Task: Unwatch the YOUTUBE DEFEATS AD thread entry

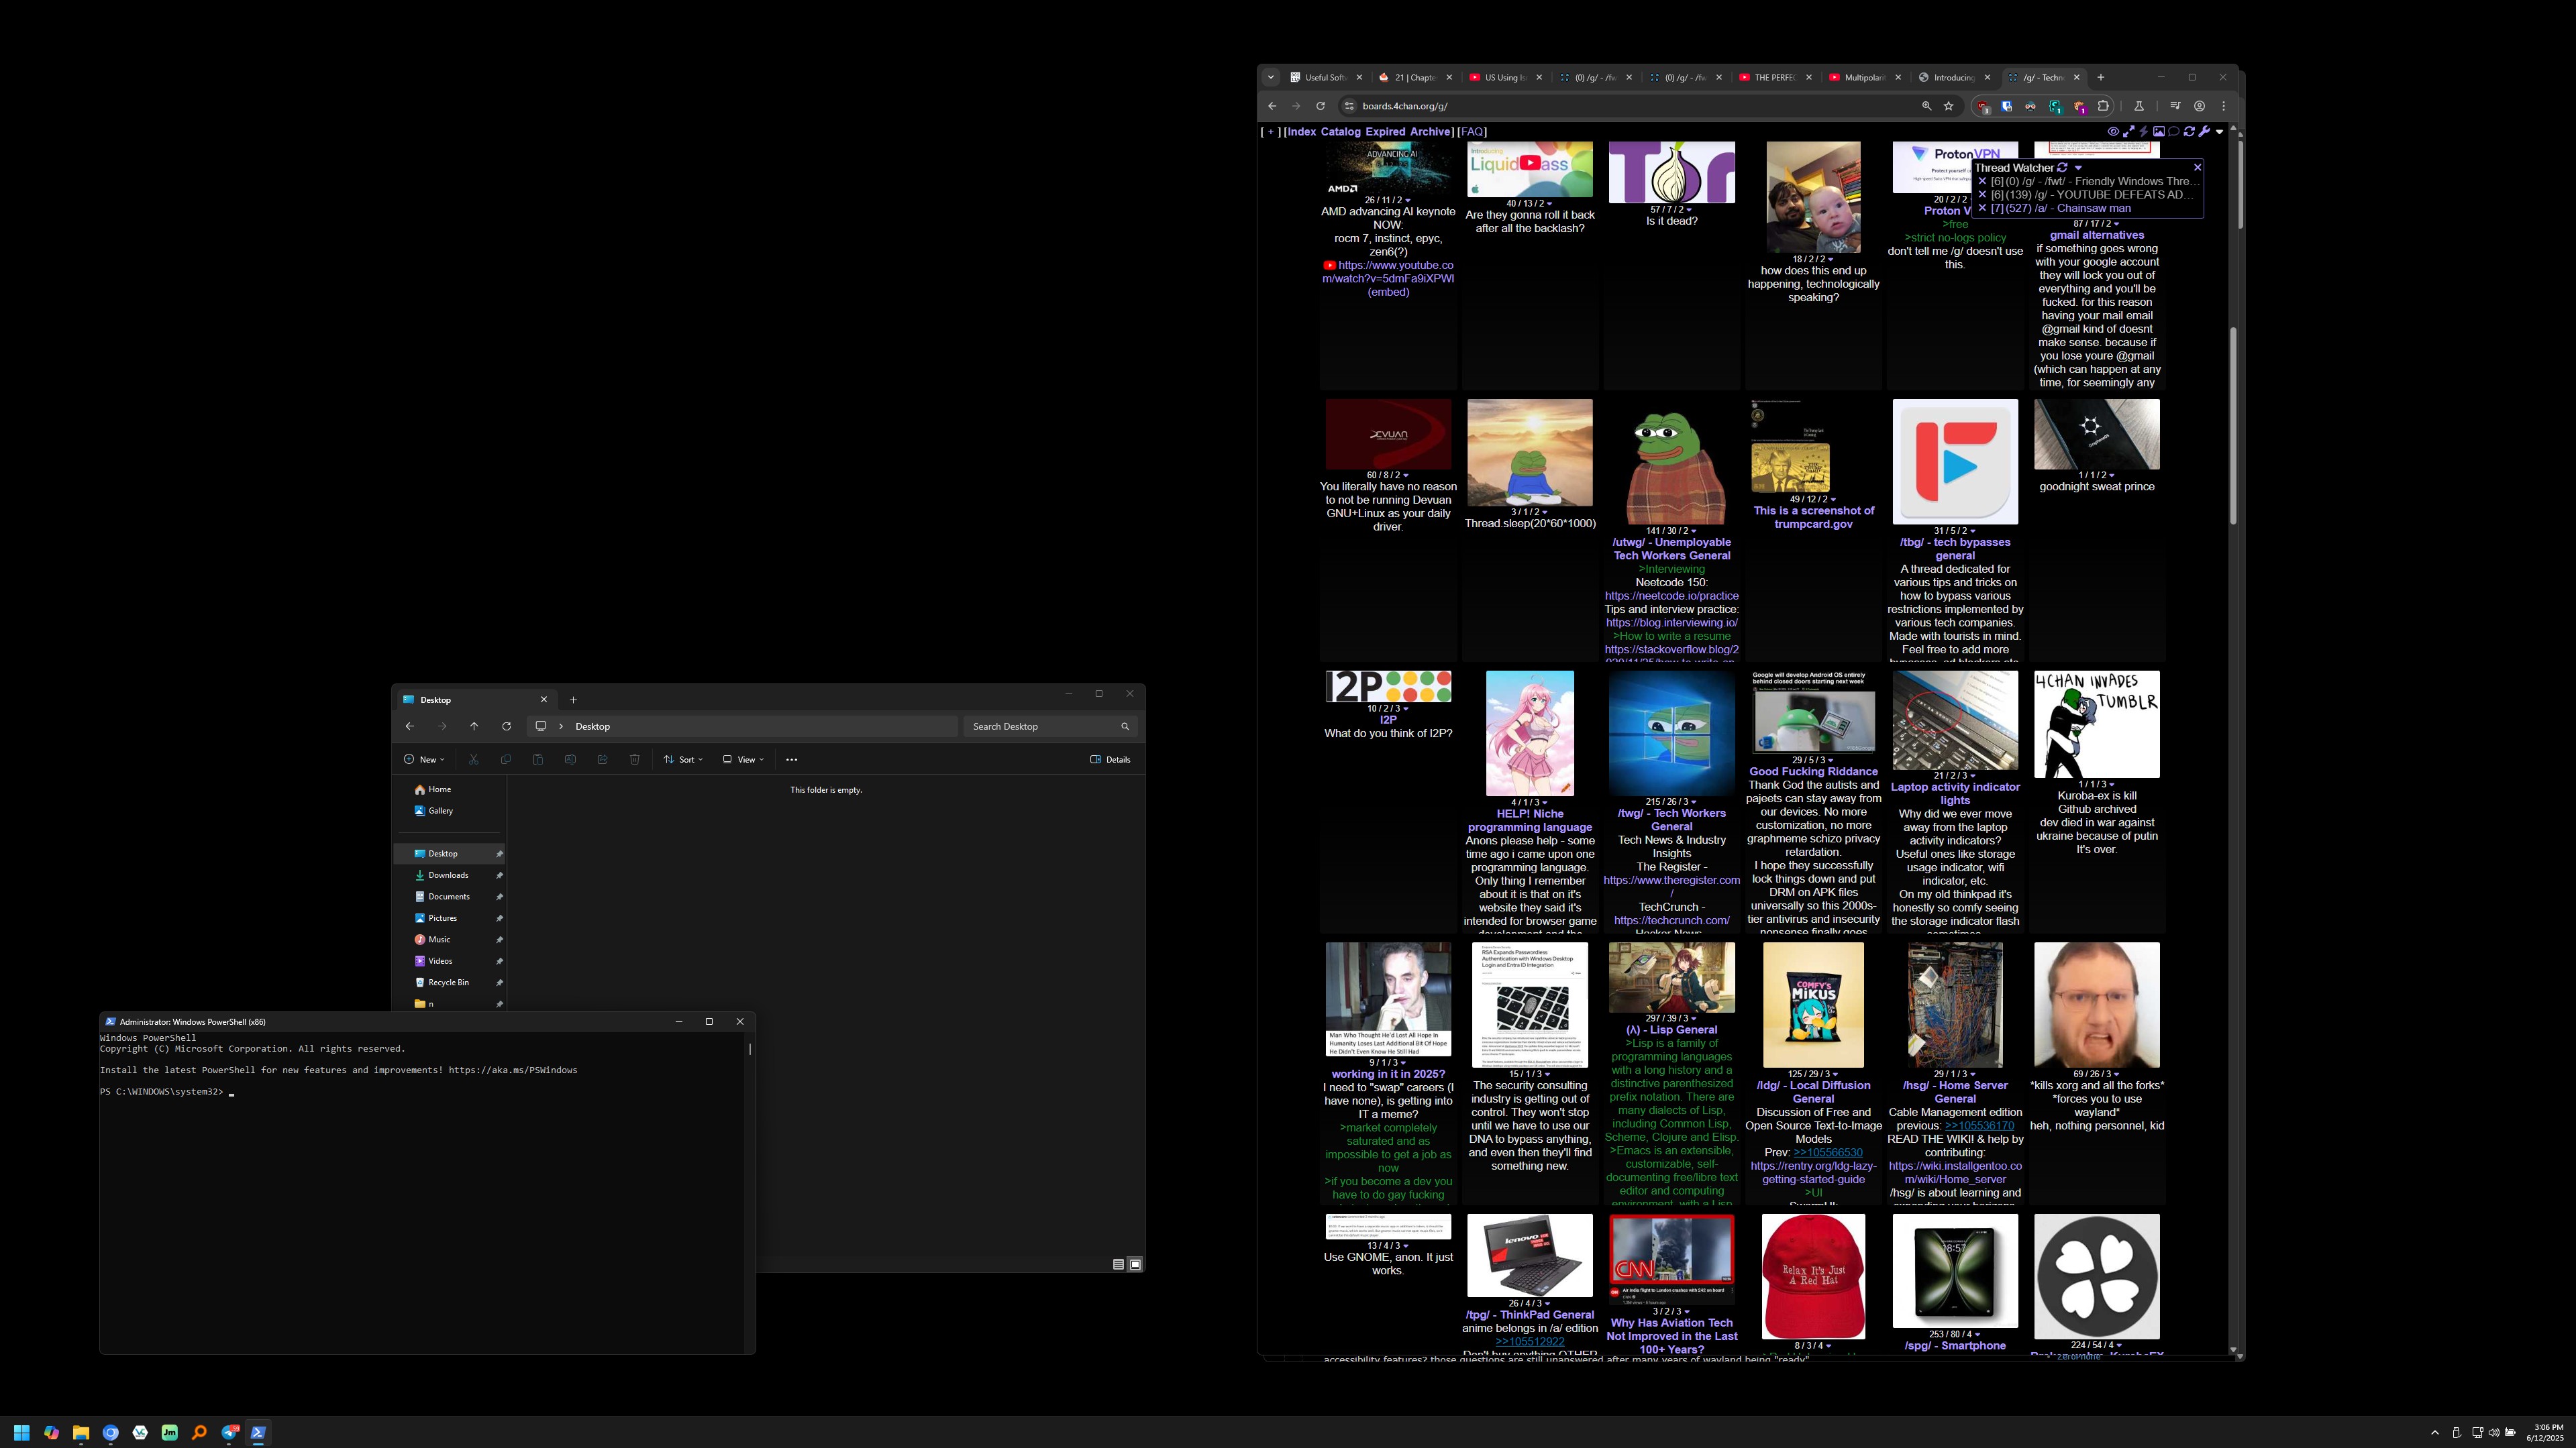Action: click(x=1982, y=195)
